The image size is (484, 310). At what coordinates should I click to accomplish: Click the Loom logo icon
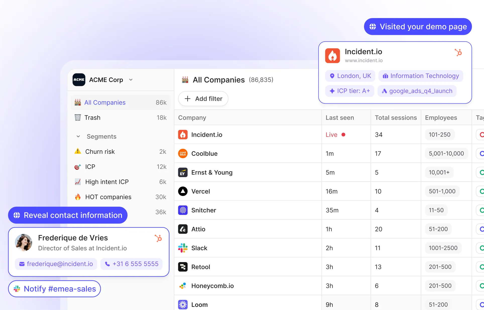(183, 304)
